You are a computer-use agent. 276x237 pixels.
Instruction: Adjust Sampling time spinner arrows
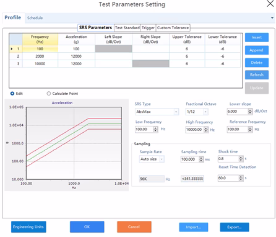click(201, 159)
